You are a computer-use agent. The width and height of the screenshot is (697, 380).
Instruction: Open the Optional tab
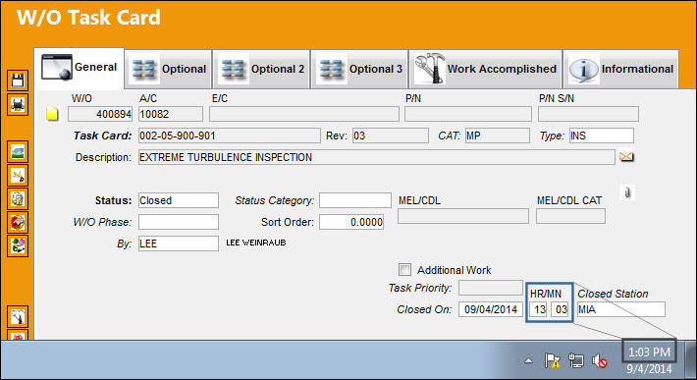(169, 70)
